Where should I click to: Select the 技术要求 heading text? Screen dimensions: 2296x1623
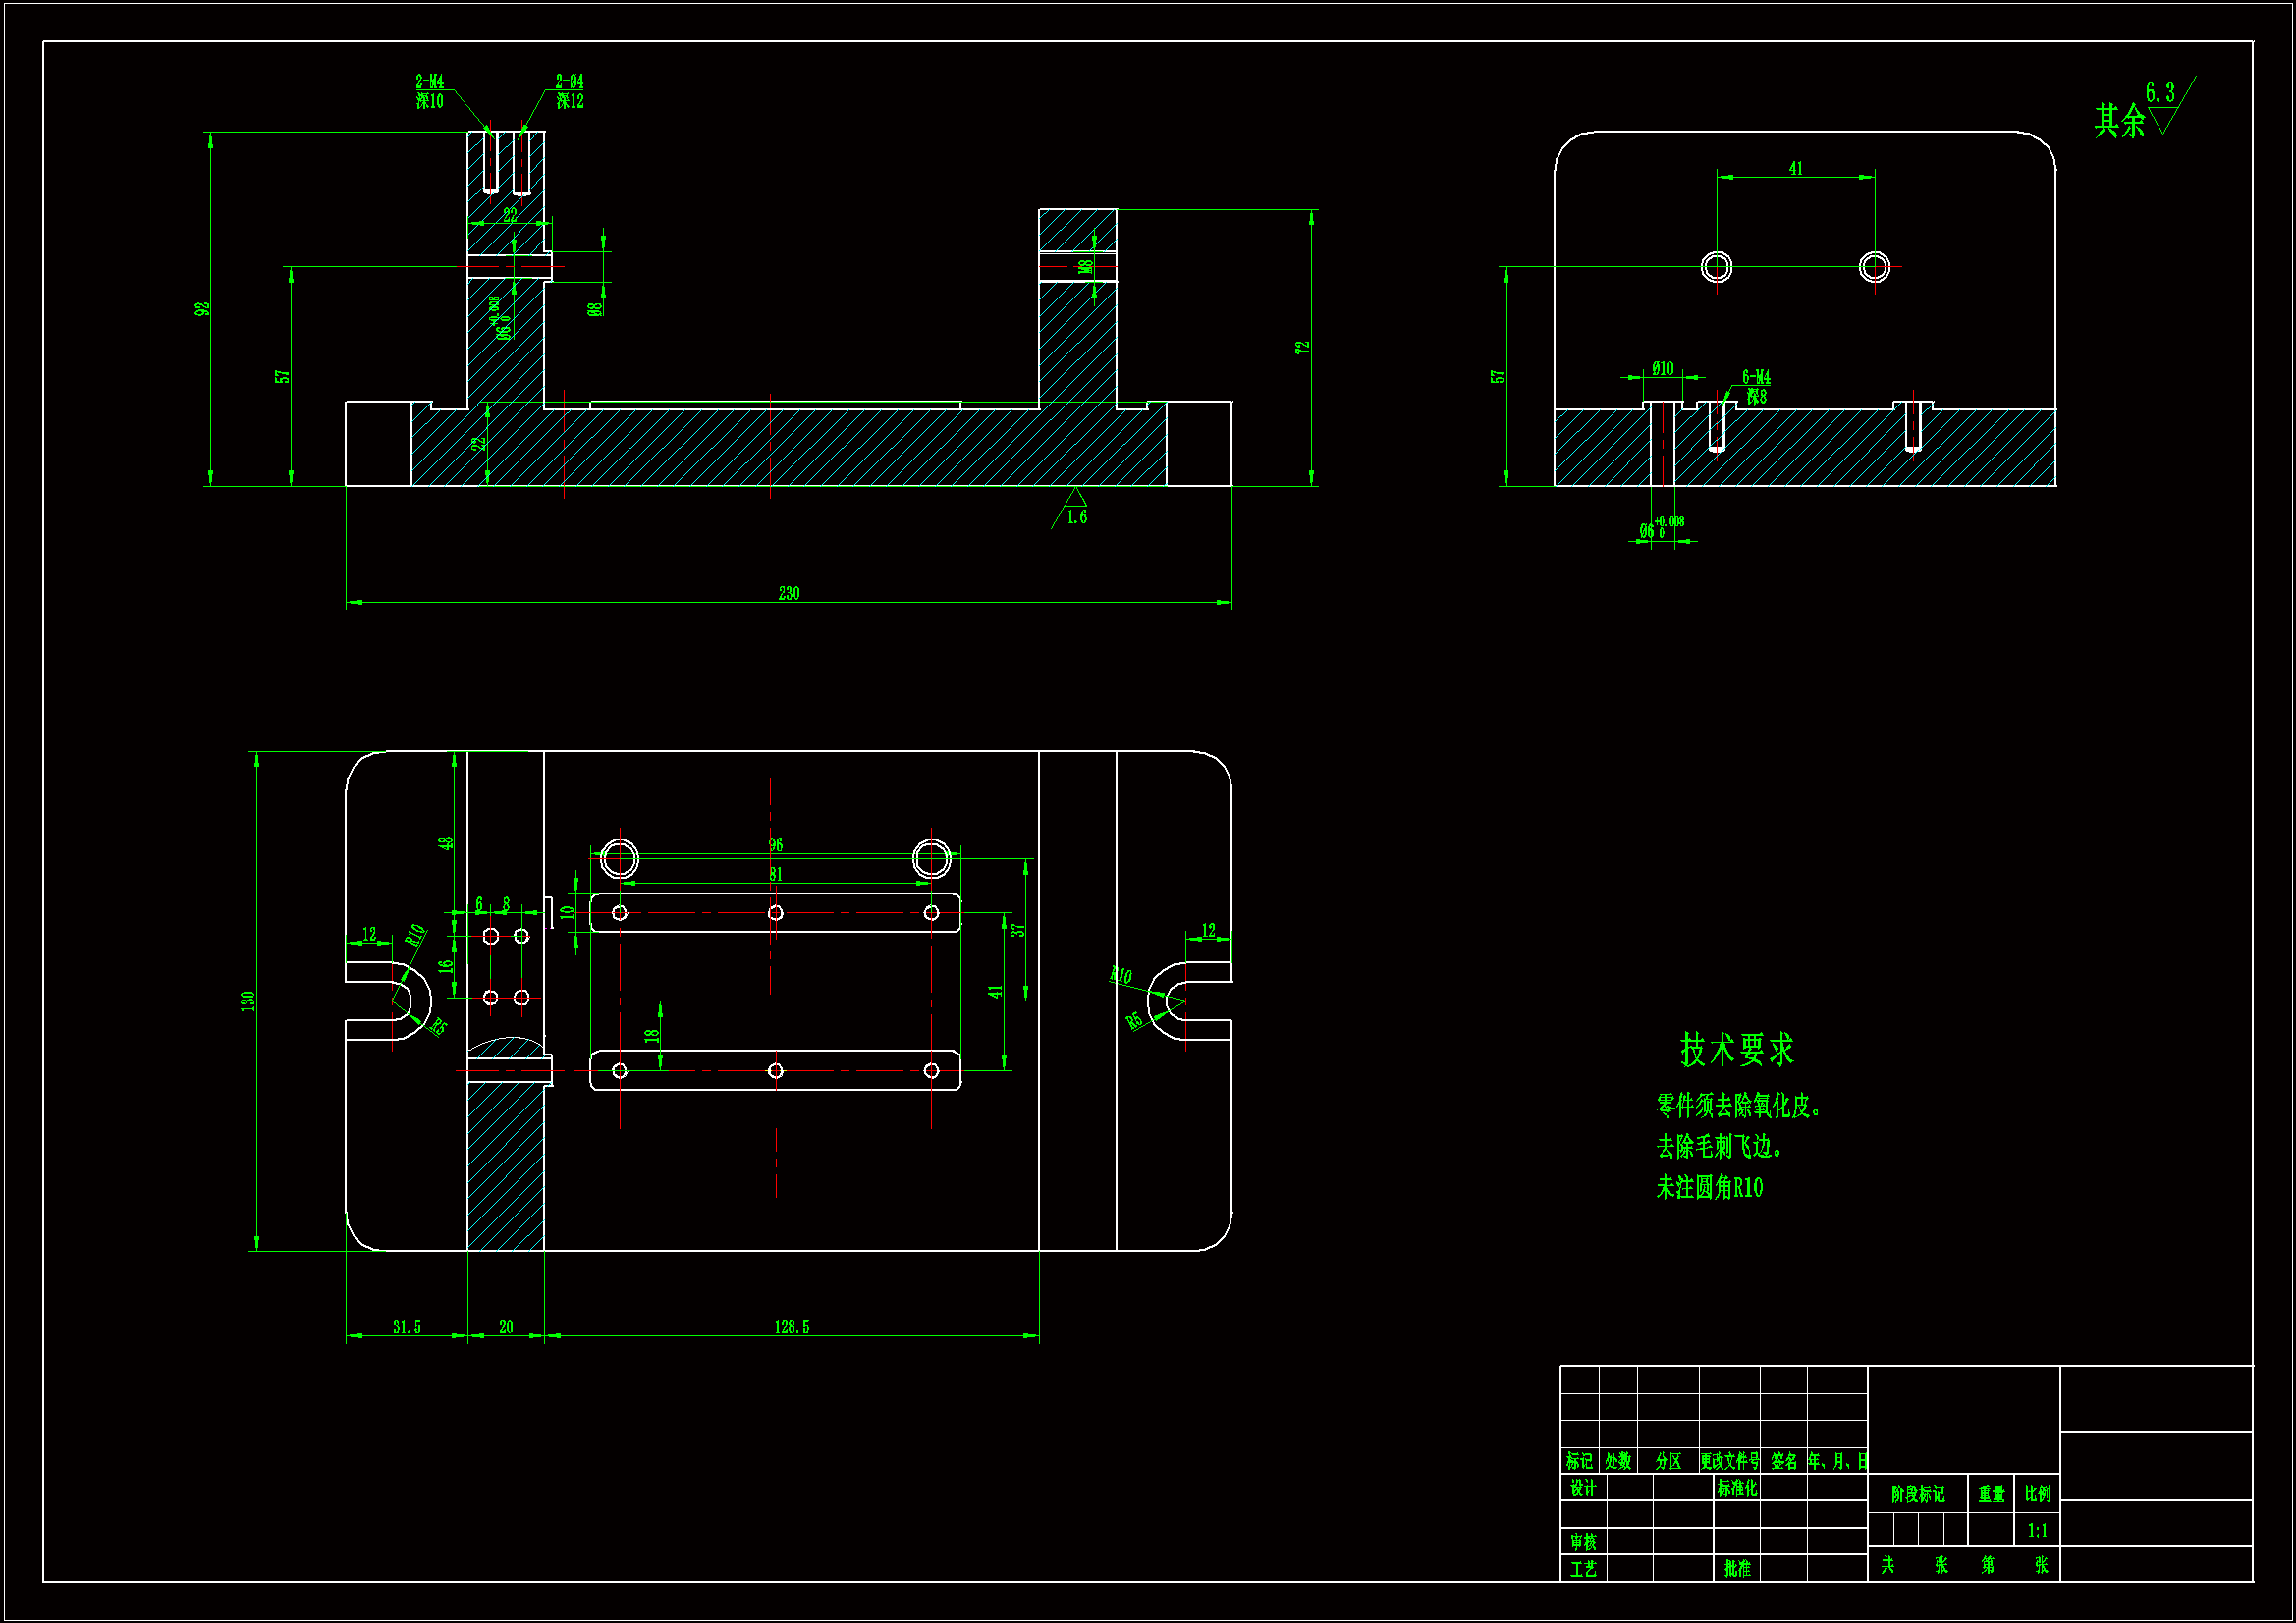1737,1050
